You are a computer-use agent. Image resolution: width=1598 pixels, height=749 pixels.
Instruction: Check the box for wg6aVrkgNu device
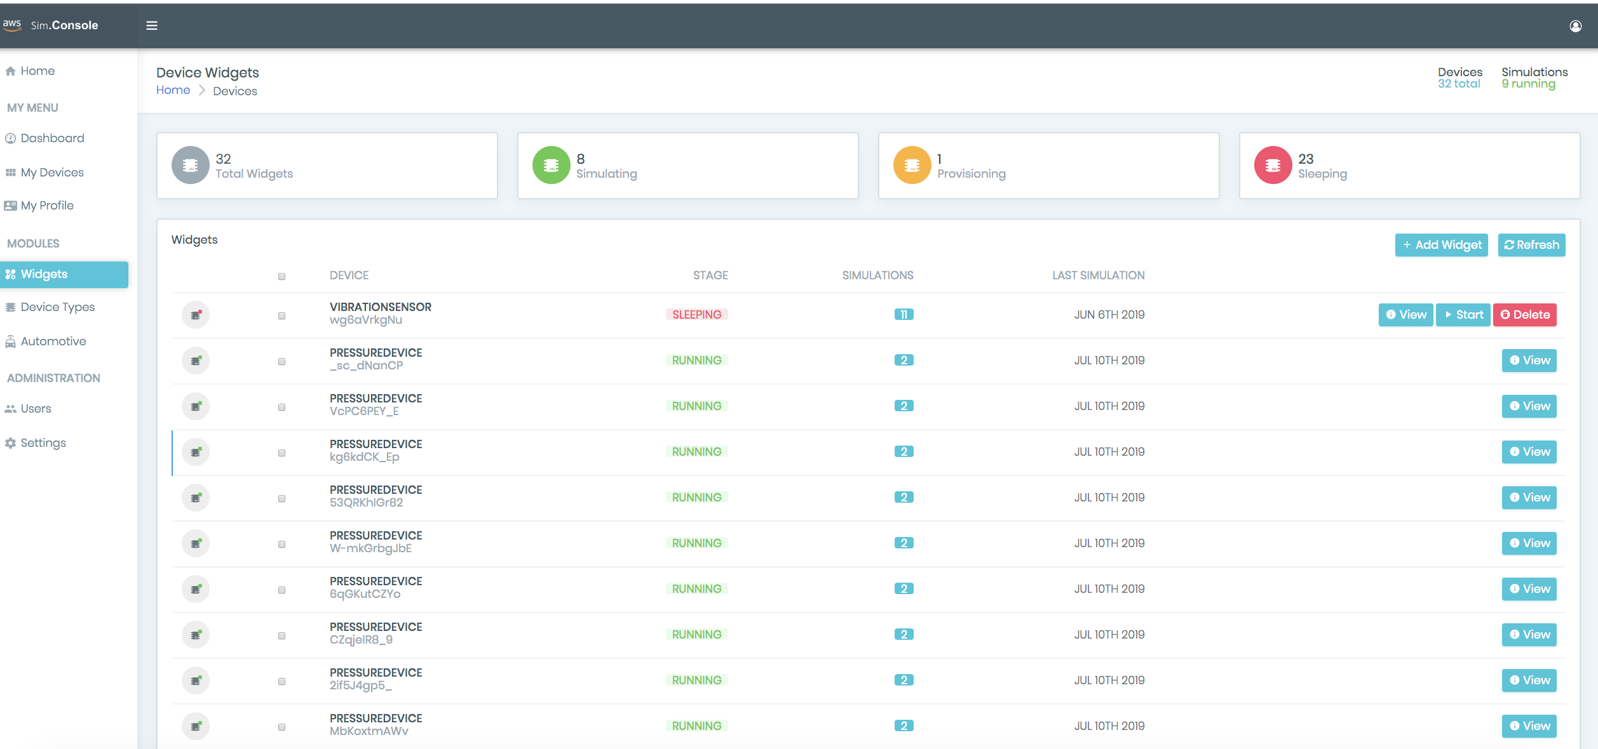tap(281, 315)
